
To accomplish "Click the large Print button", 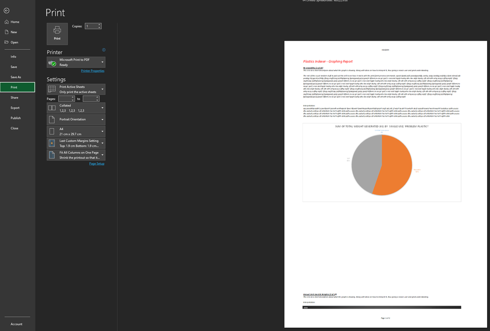I will pos(57,34).
